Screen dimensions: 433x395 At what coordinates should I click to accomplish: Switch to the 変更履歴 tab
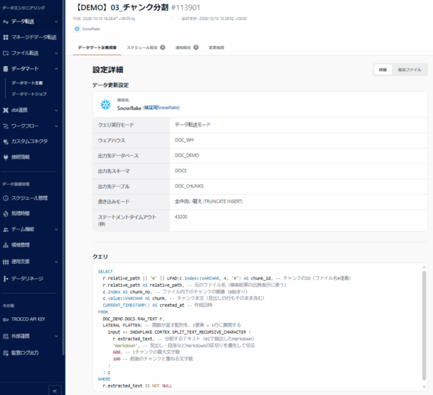point(216,48)
